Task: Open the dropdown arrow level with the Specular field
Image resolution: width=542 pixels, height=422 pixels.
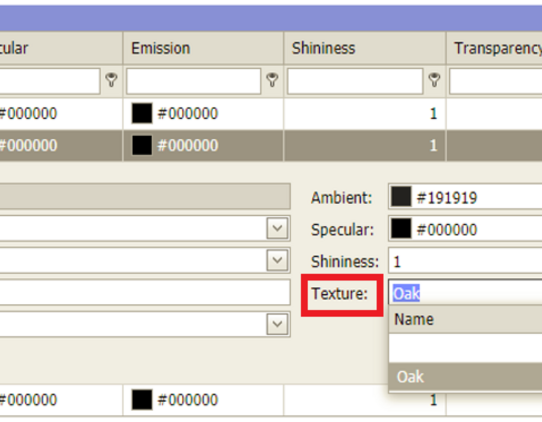Action: (x=277, y=228)
